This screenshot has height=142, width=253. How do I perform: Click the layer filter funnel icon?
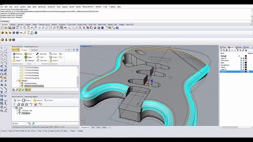coord(238,50)
